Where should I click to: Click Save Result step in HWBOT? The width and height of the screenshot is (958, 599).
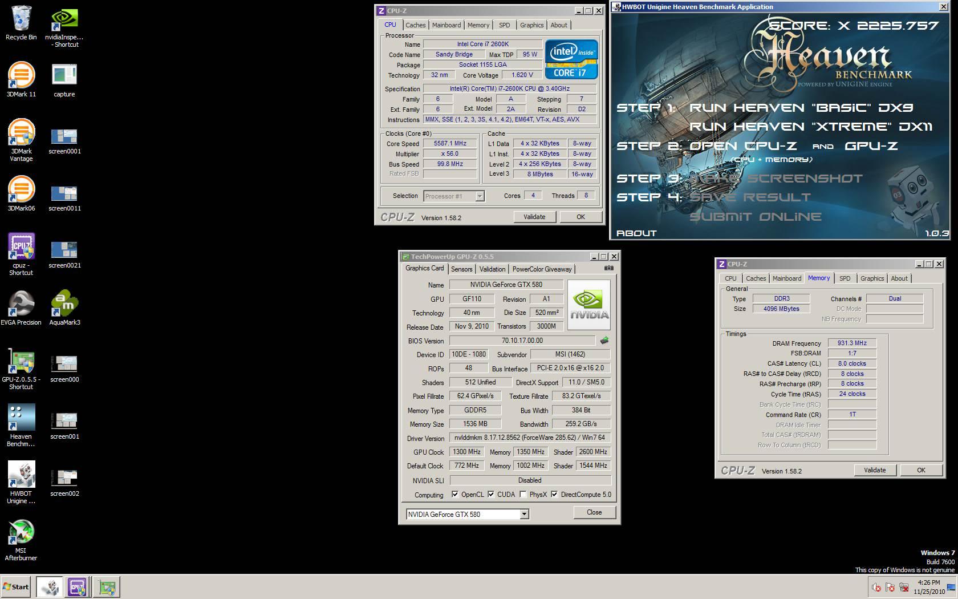pyautogui.click(x=750, y=197)
